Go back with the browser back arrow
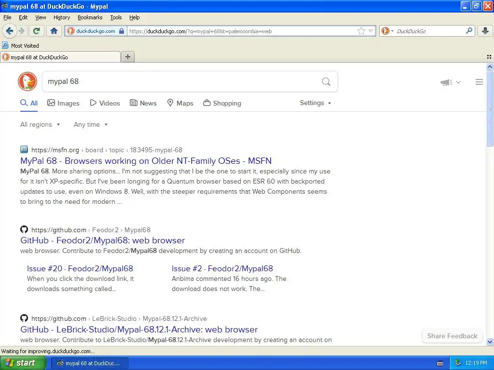 [x=9, y=31]
